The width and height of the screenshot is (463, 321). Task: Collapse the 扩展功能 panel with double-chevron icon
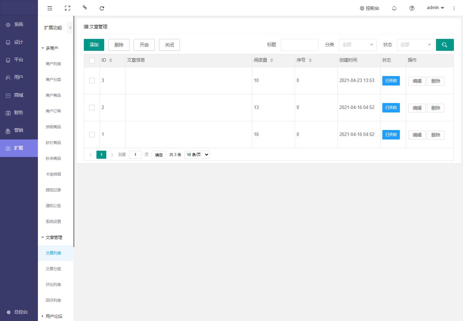71,28
